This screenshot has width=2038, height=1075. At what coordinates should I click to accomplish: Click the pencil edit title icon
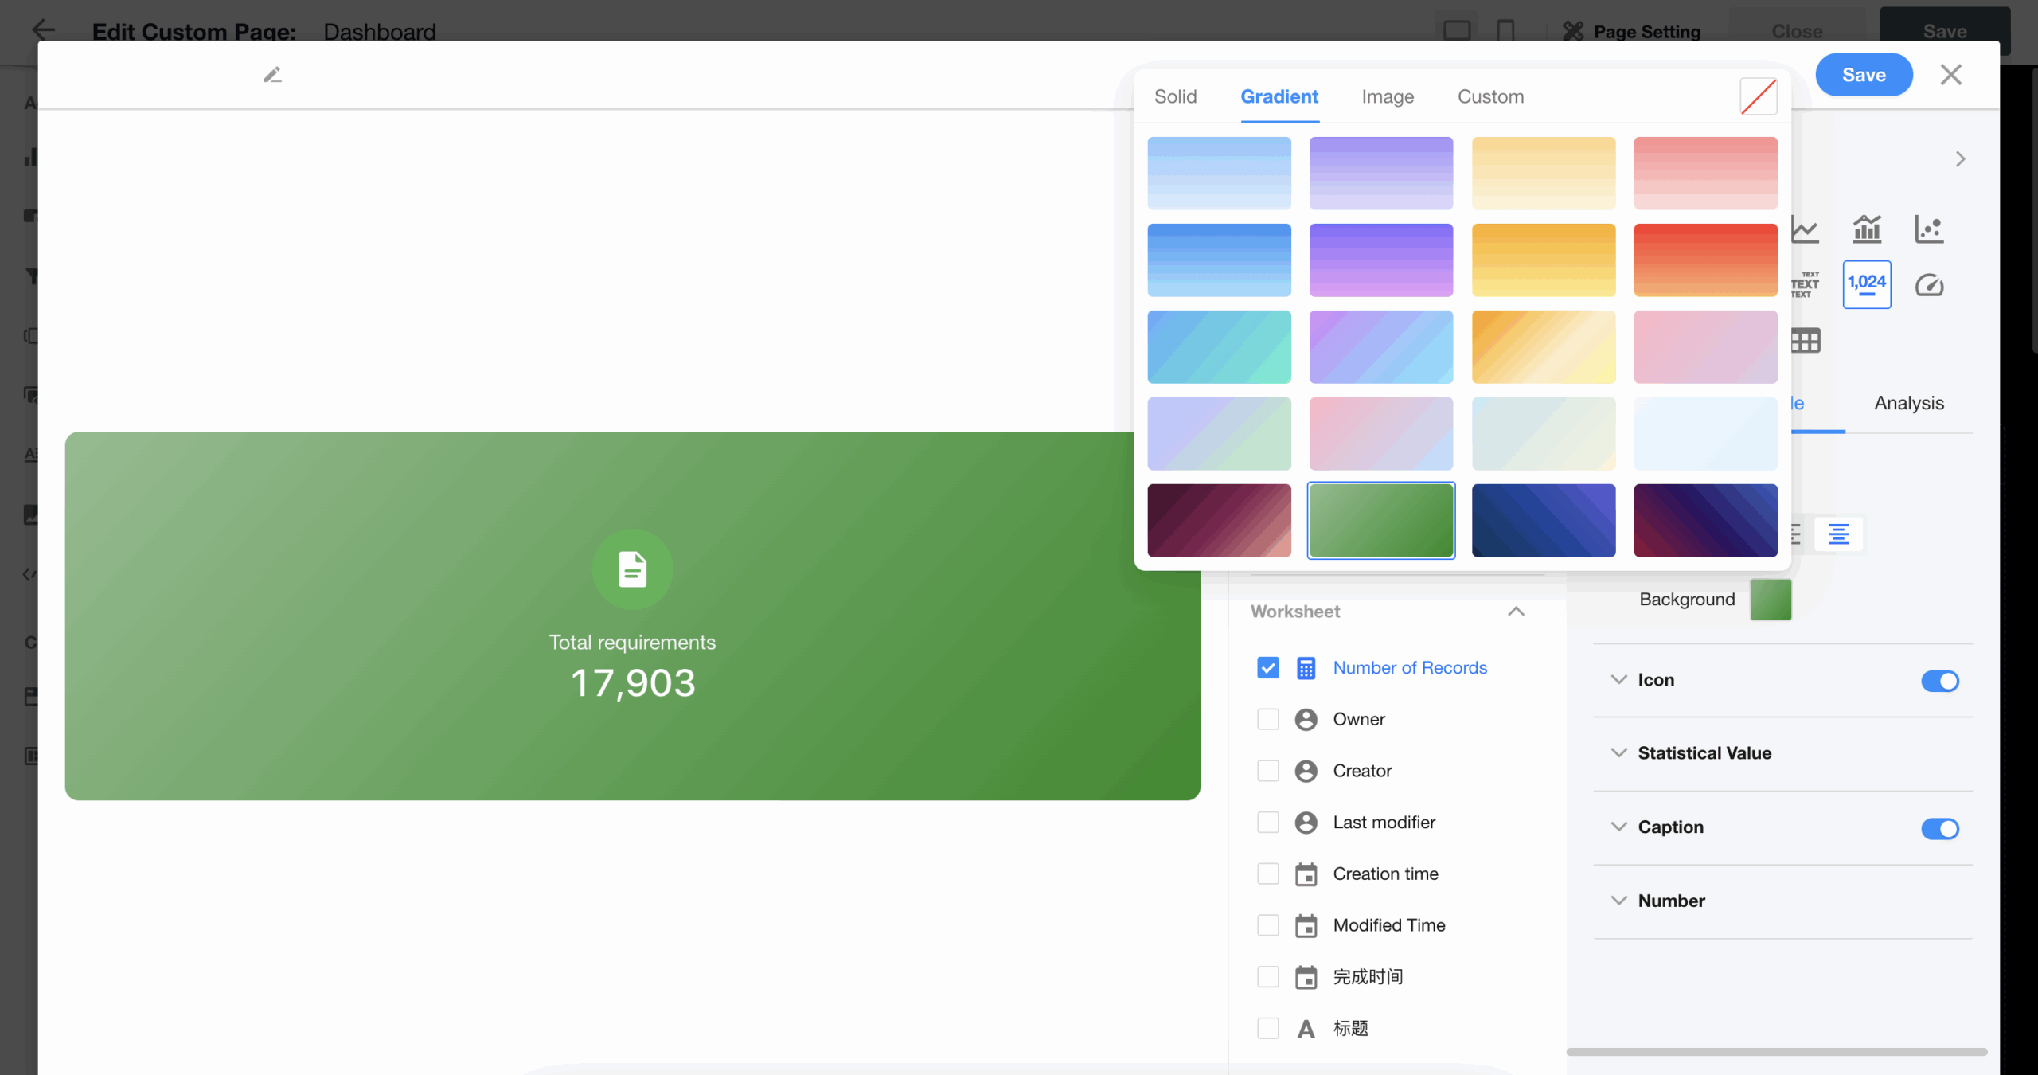pos(272,75)
